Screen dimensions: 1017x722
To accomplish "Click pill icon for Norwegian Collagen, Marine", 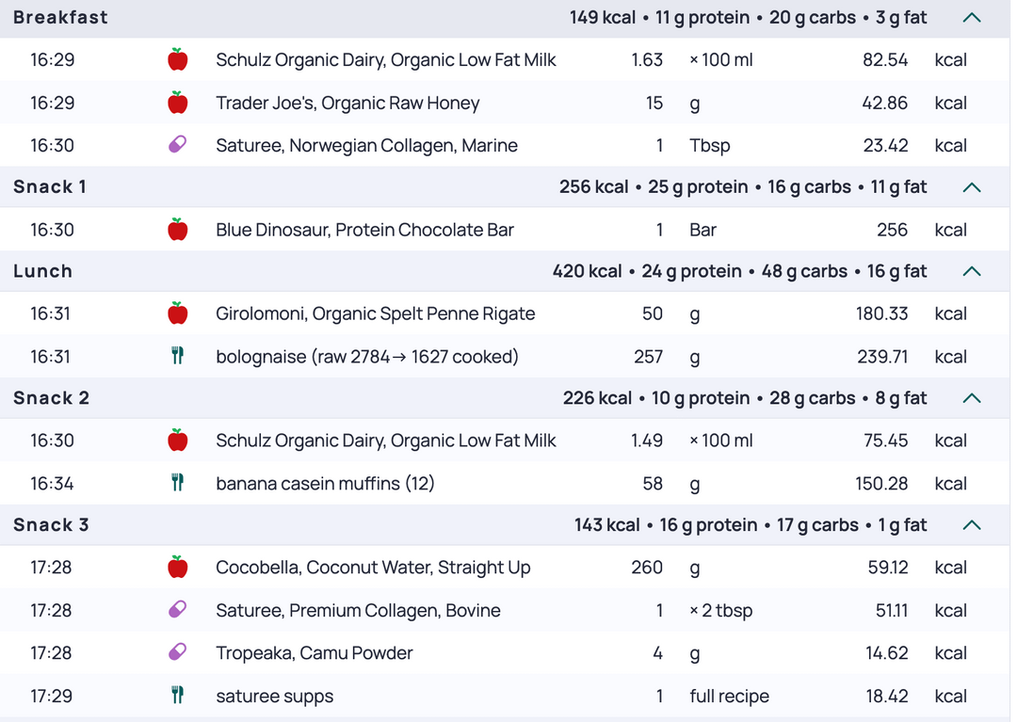I will pyautogui.click(x=177, y=145).
